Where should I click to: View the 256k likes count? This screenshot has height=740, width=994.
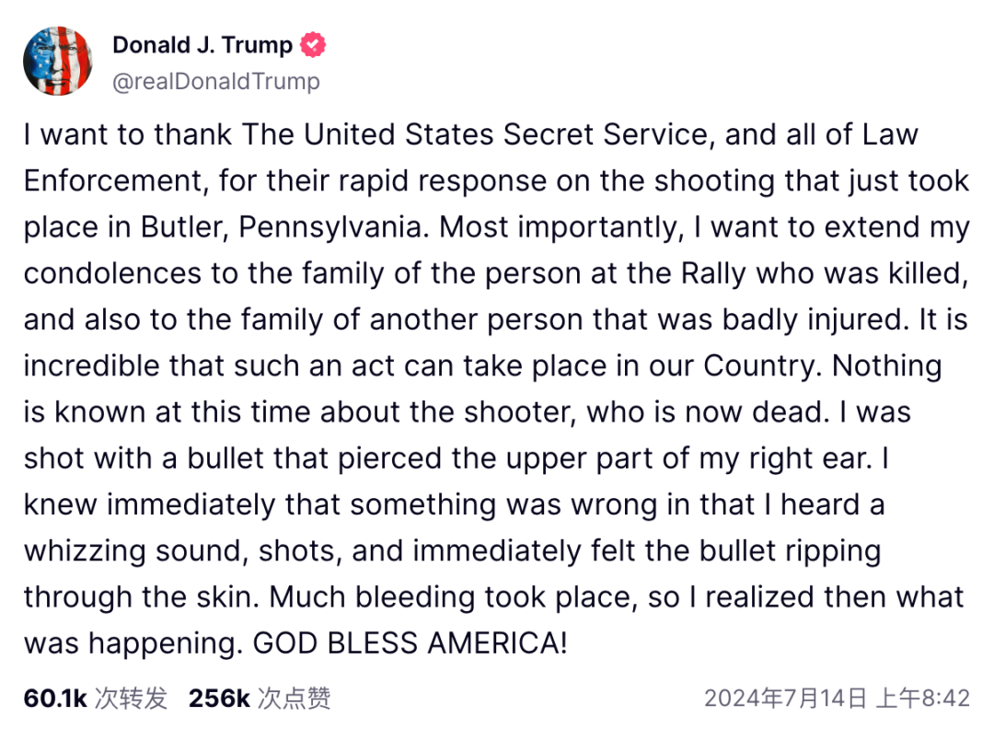pyautogui.click(x=219, y=699)
